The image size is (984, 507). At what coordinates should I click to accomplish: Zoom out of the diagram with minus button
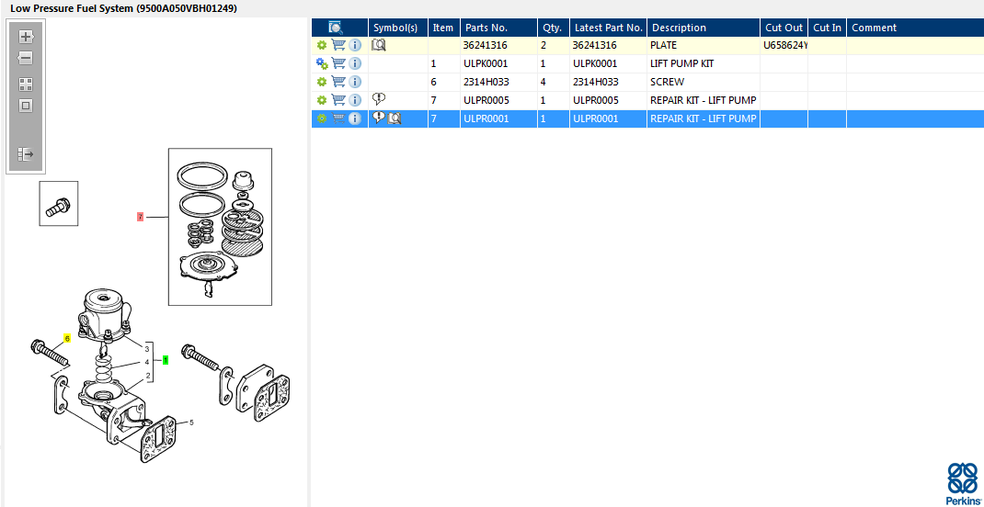tap(26, 58)
